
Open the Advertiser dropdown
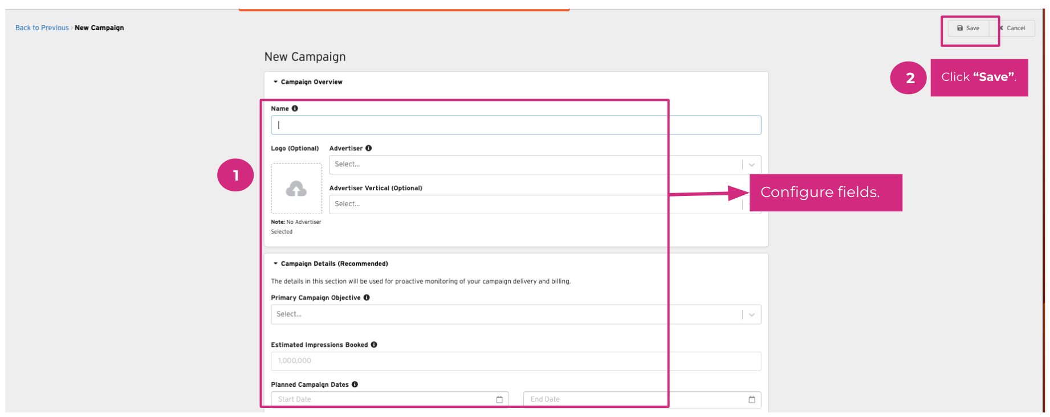point(536,165)
